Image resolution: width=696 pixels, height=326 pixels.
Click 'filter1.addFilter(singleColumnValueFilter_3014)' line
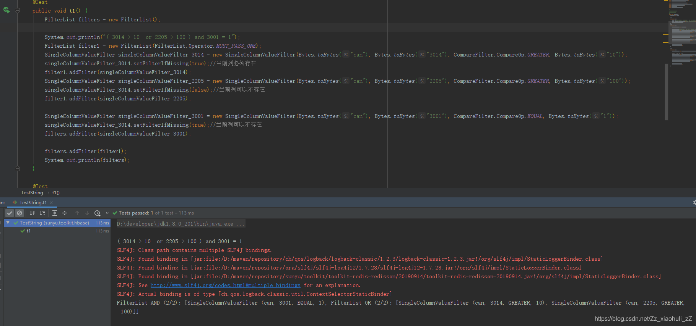[117, 72]
